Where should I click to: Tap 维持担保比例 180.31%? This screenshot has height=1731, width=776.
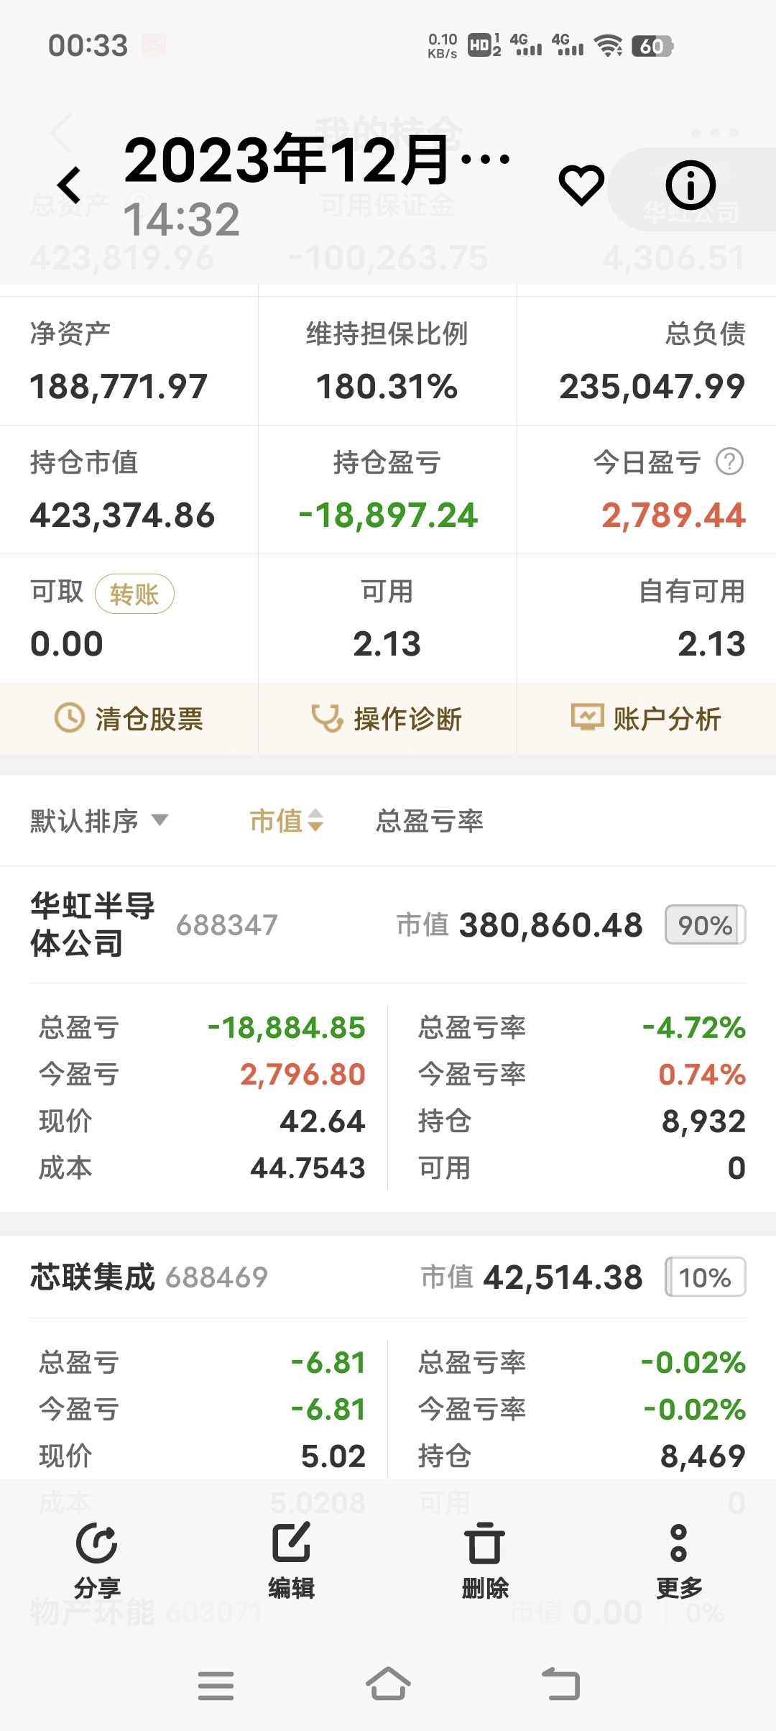tap(387, 387)
